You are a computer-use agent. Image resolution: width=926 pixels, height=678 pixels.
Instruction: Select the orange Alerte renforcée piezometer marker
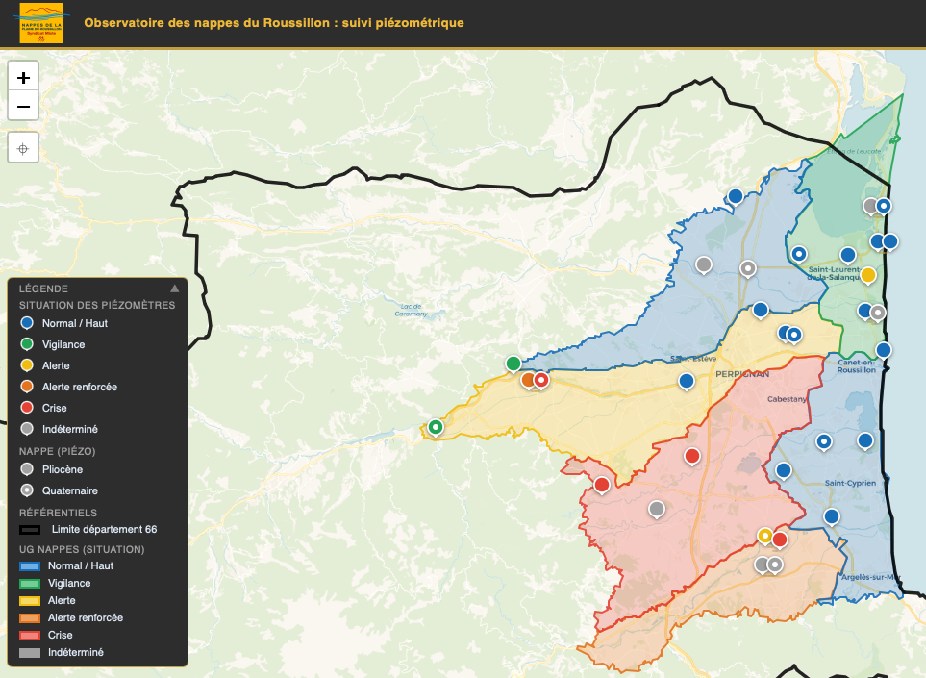(x=528, y=380)
